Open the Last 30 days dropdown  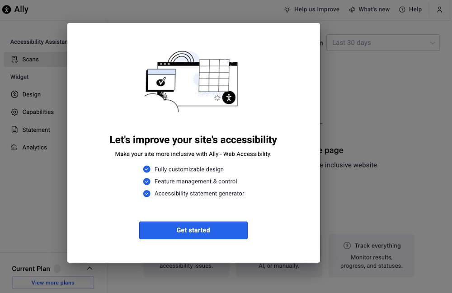[383, 43]
